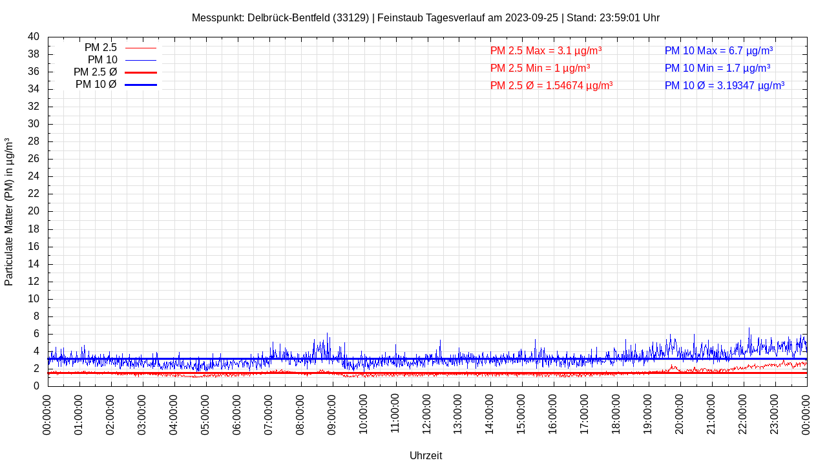
Task: Click the PM 10 Min = 1.7 µg/m³ text
Action: coord(717,68)
